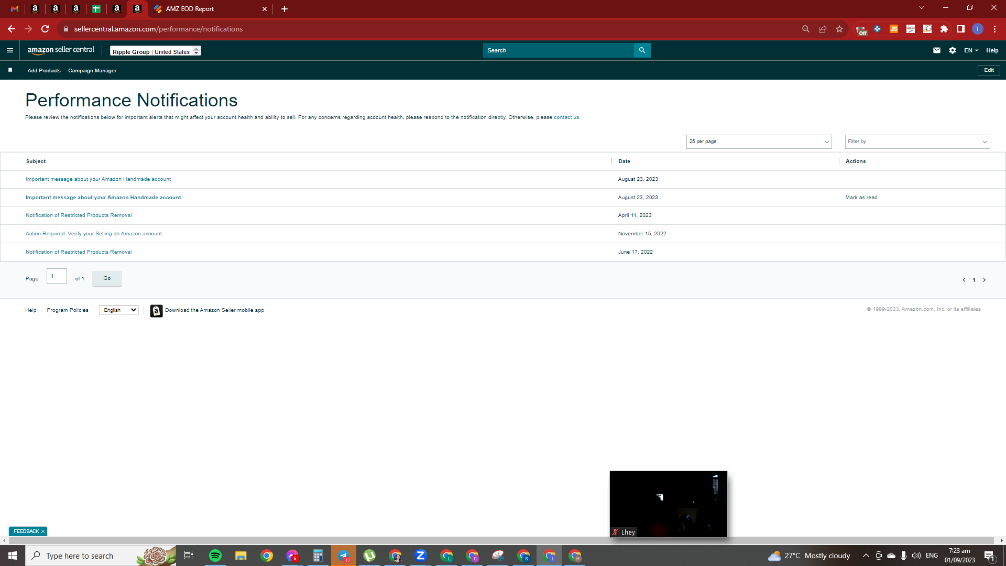The image size is (1006, 566).
Task: Click the Windows search box
Action: coord(101,556)
